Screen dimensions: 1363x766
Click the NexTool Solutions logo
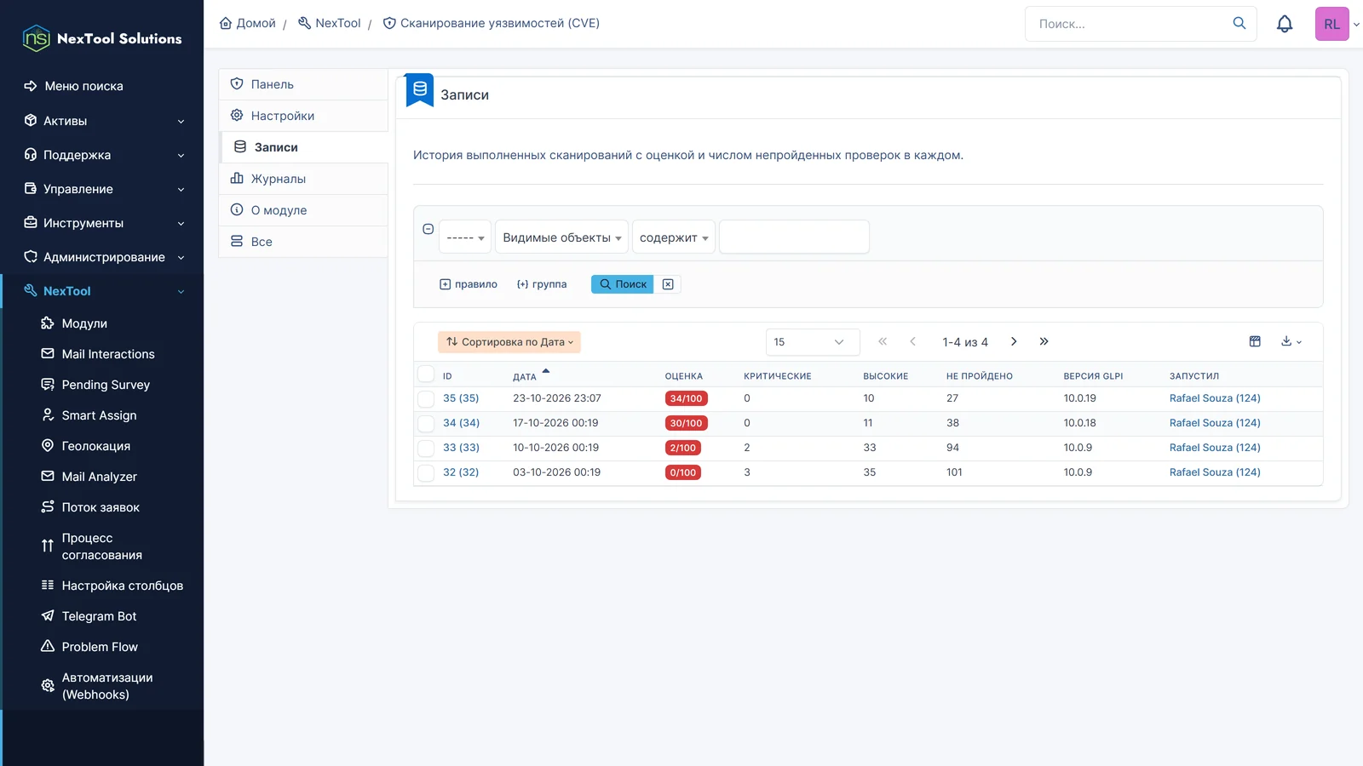point(102,38)
